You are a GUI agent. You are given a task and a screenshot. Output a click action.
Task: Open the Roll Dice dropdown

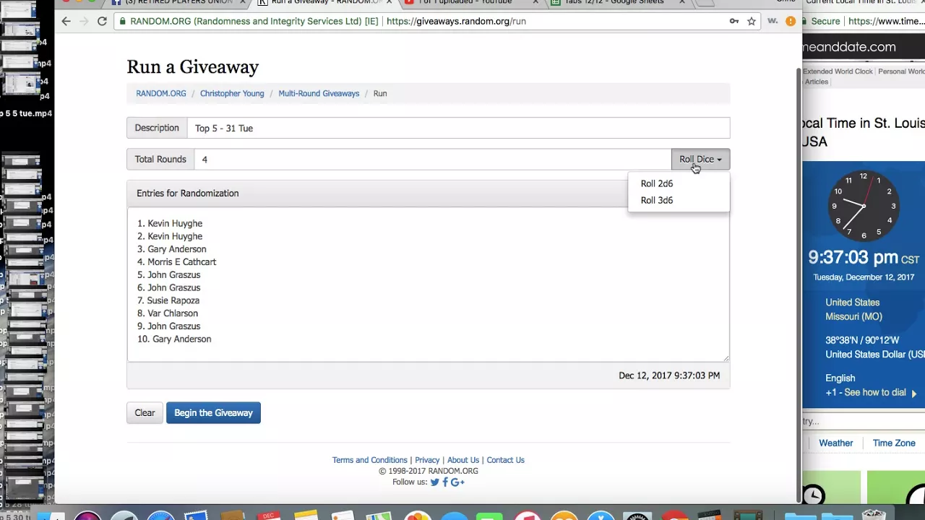point(700,160)
